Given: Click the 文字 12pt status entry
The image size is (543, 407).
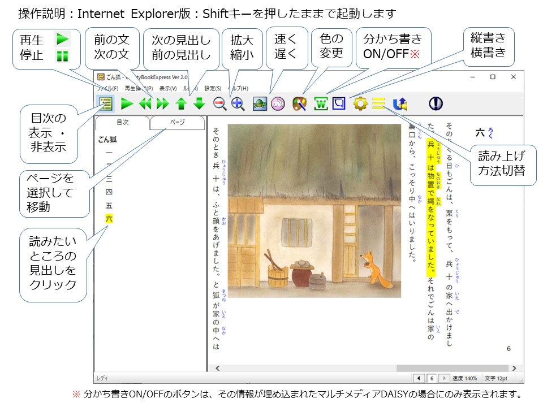Looking at the screenshot, I should click(x=496, y=378).
